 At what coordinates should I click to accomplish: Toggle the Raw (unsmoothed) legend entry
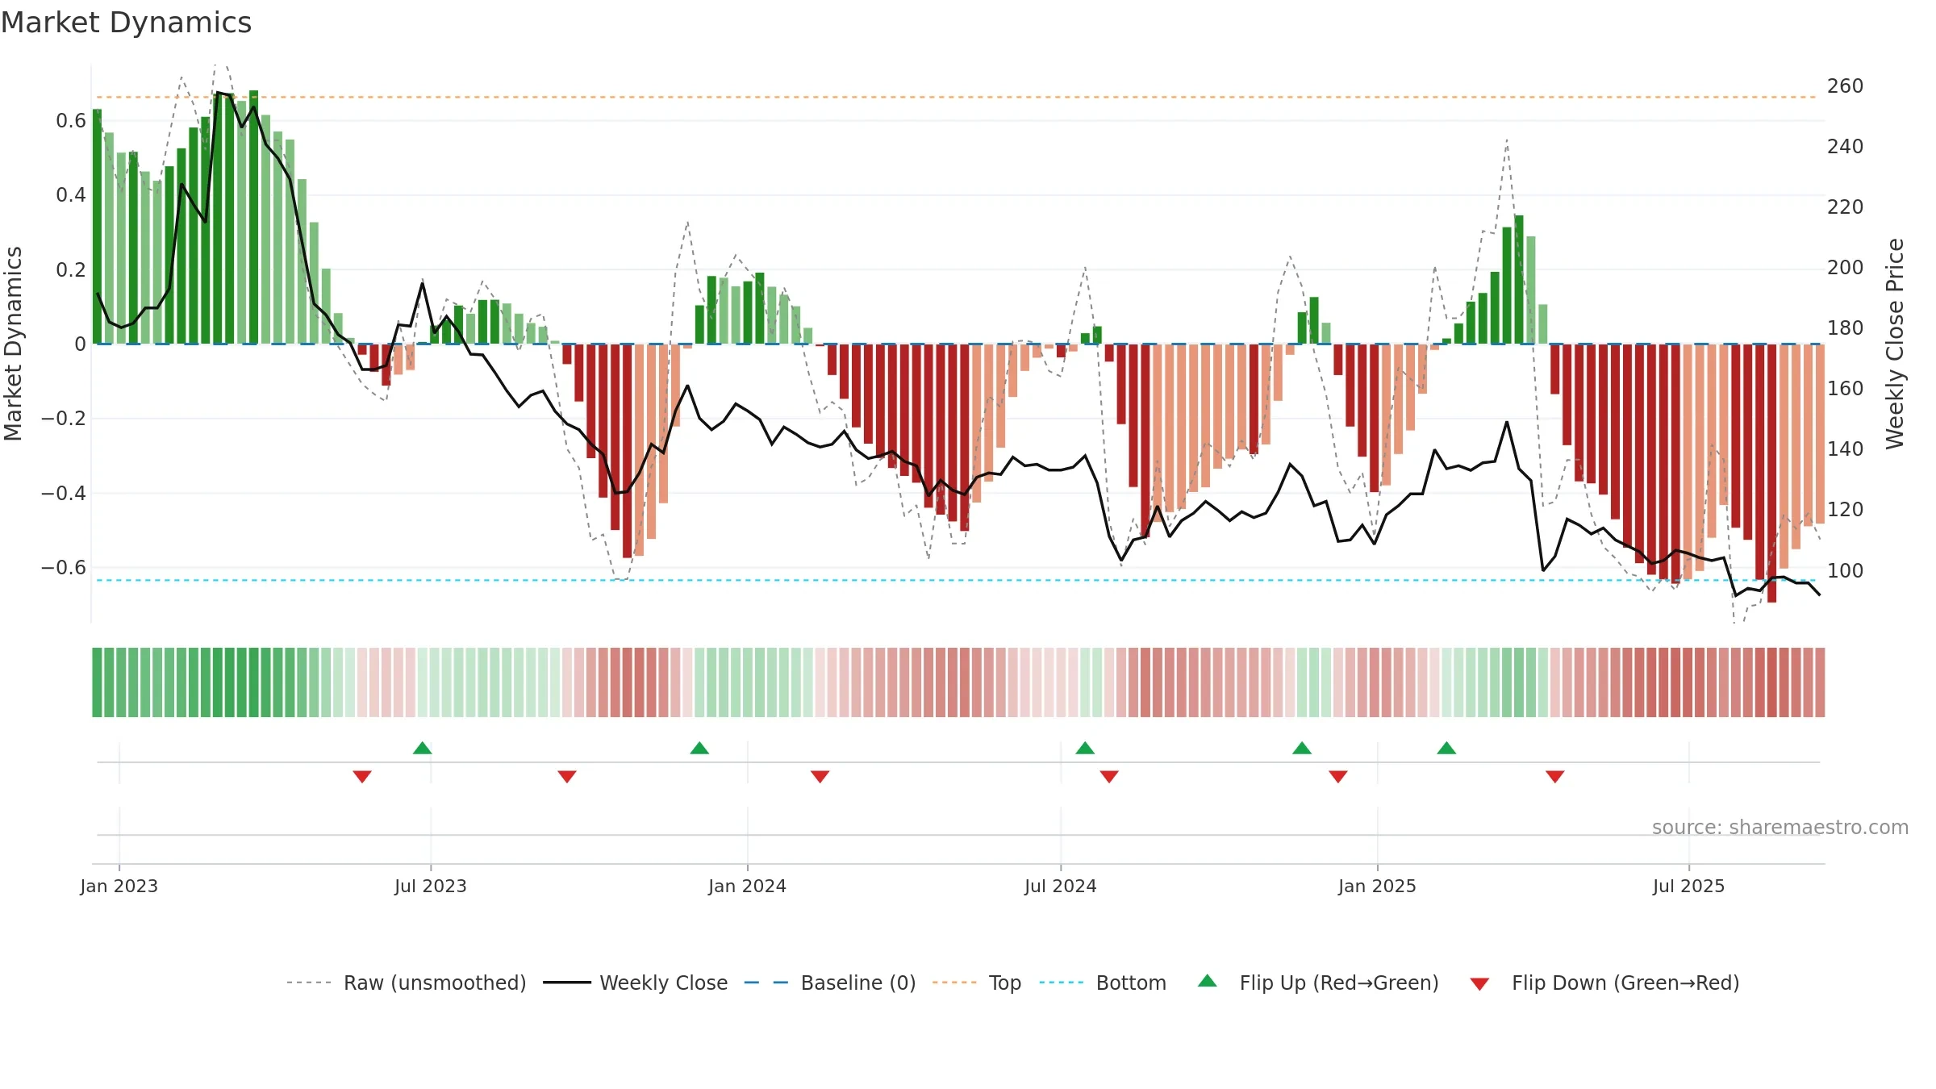406,983
